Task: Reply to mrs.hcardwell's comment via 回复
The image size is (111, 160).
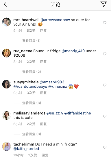Action: coord(43,30)
